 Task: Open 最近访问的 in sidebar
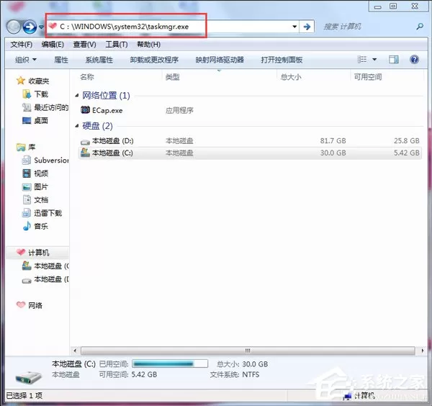pyautogui.click(x=45, y=107)
